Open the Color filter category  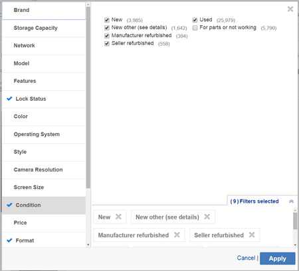pyautogui.click(x=44, y=117)
